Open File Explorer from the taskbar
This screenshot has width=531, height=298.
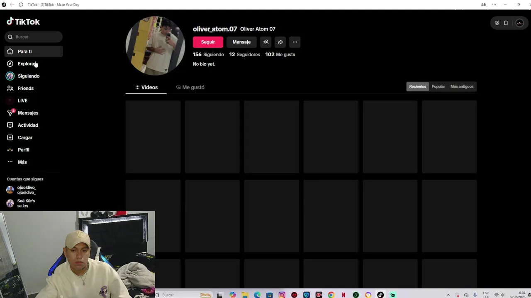coord(245,295)
